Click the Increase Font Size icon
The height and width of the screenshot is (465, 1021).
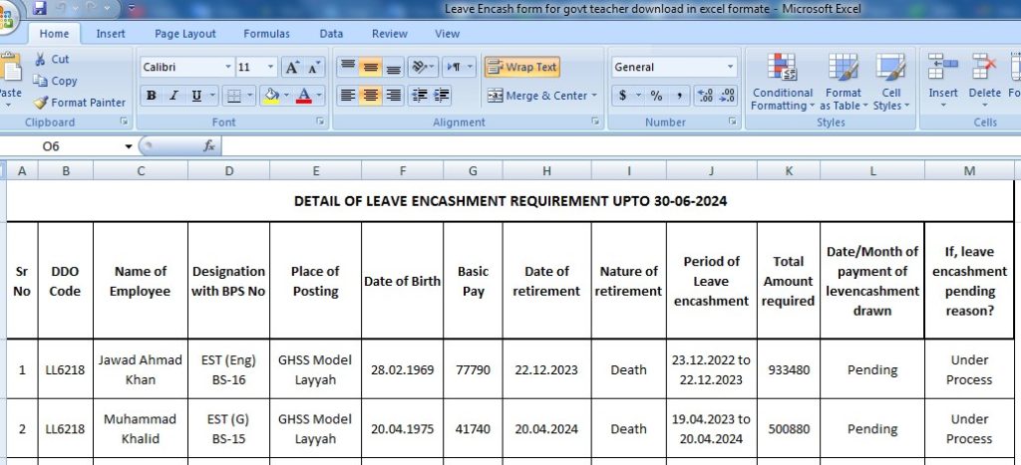pos(292,68)
